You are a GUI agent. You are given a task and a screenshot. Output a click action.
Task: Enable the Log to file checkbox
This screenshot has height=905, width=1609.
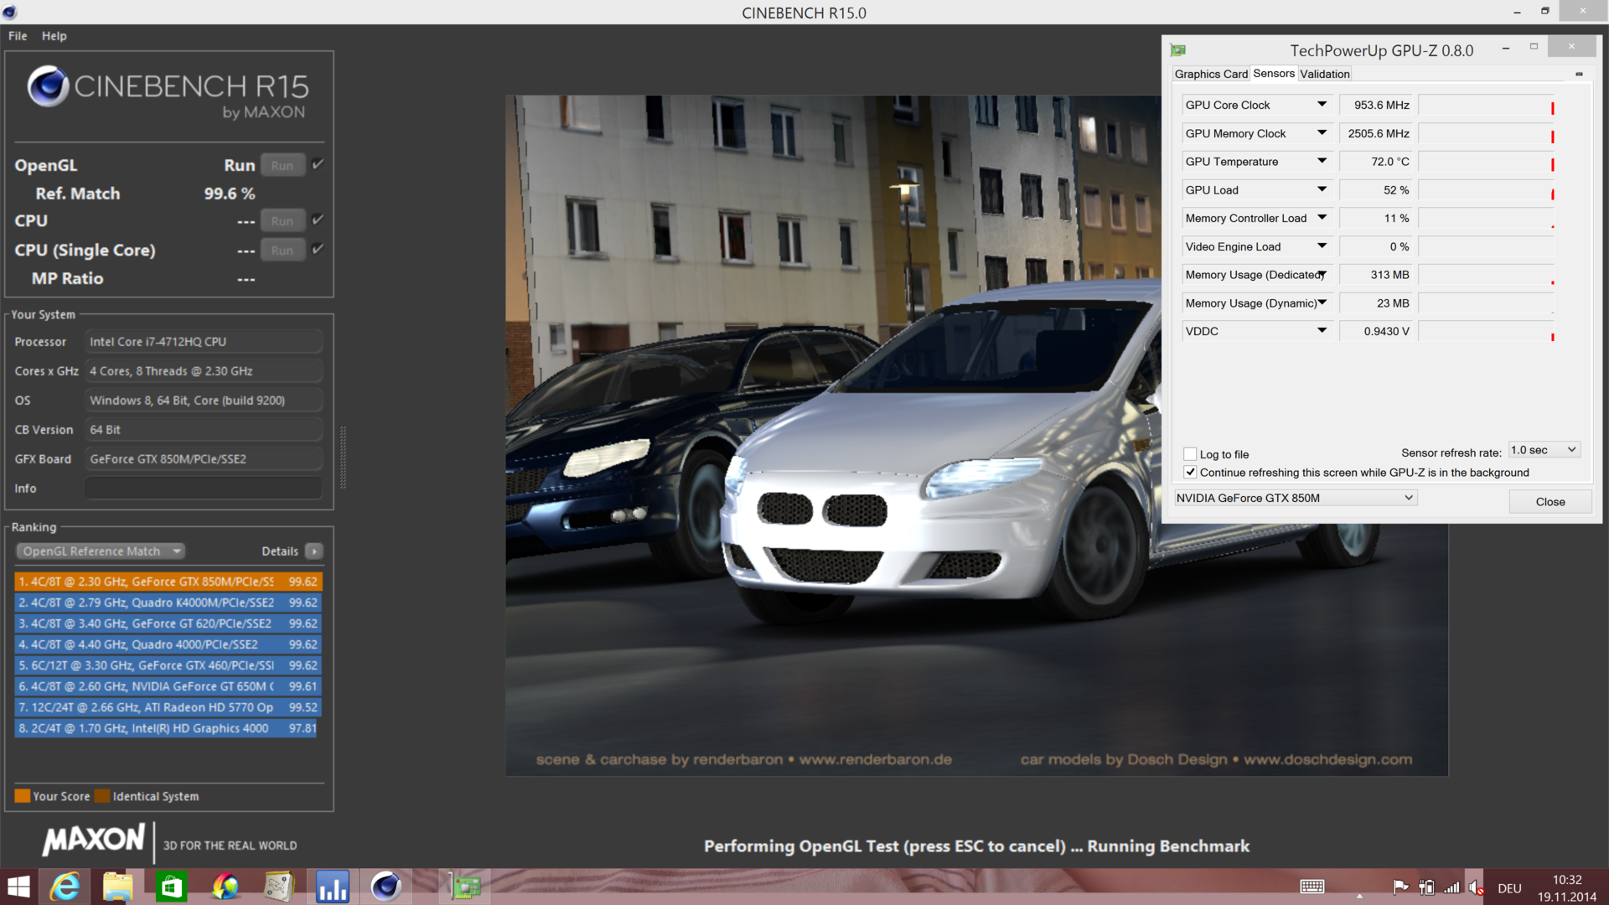tap(1190, 454)
